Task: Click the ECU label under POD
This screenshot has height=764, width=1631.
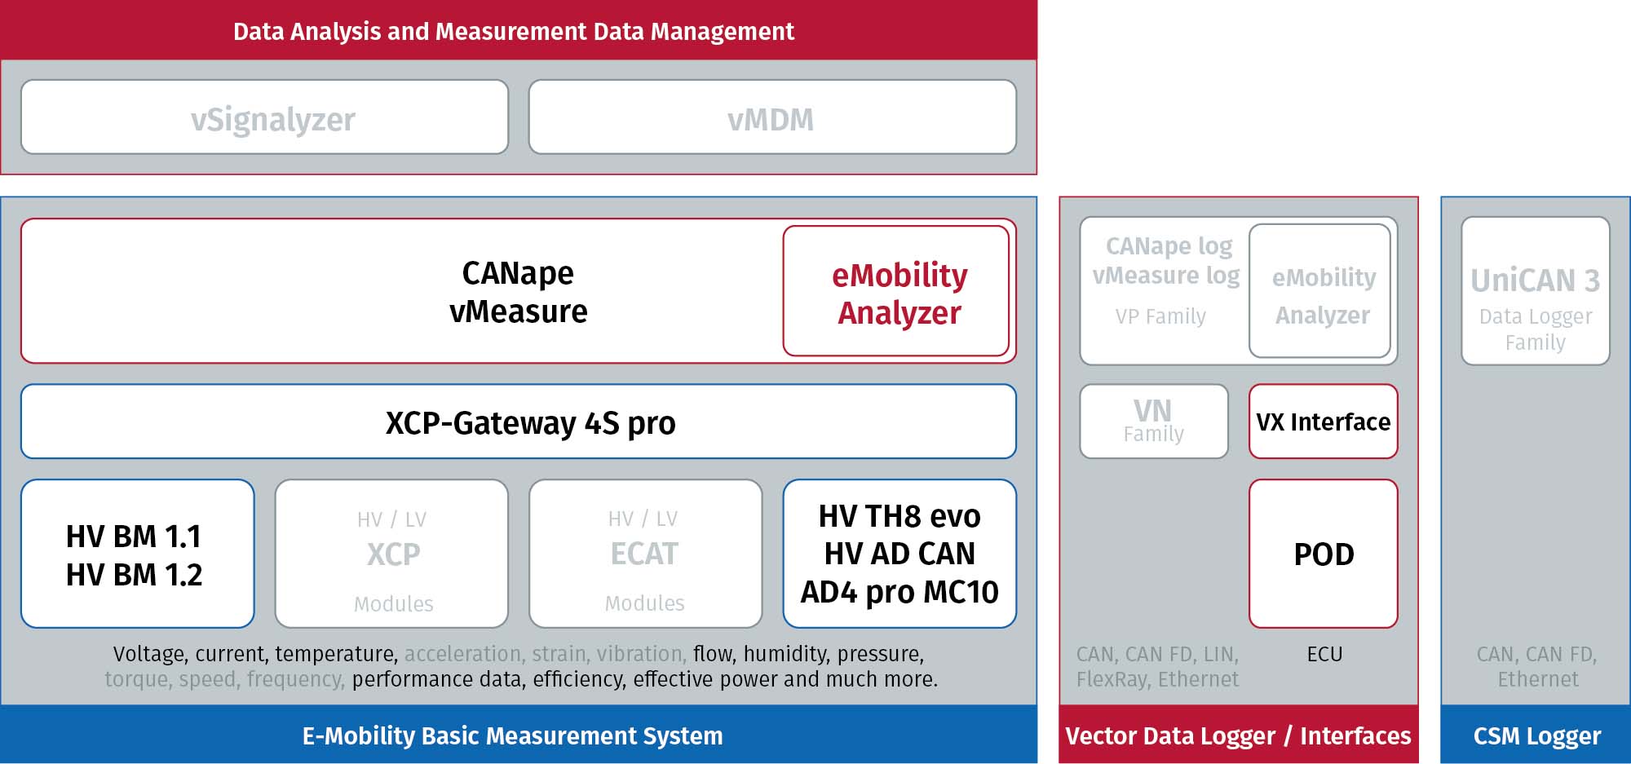Action: [x=1324, y=654]
